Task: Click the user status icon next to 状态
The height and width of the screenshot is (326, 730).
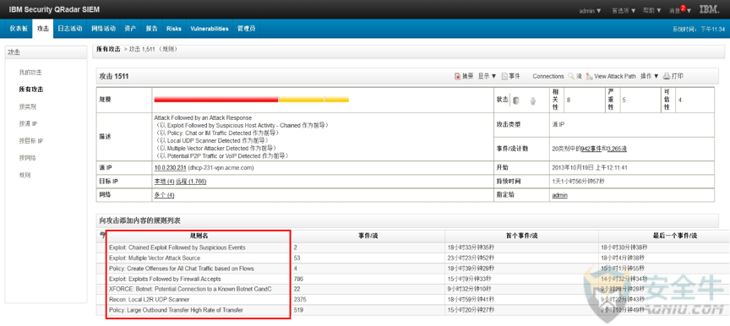Action: (533, 101)
